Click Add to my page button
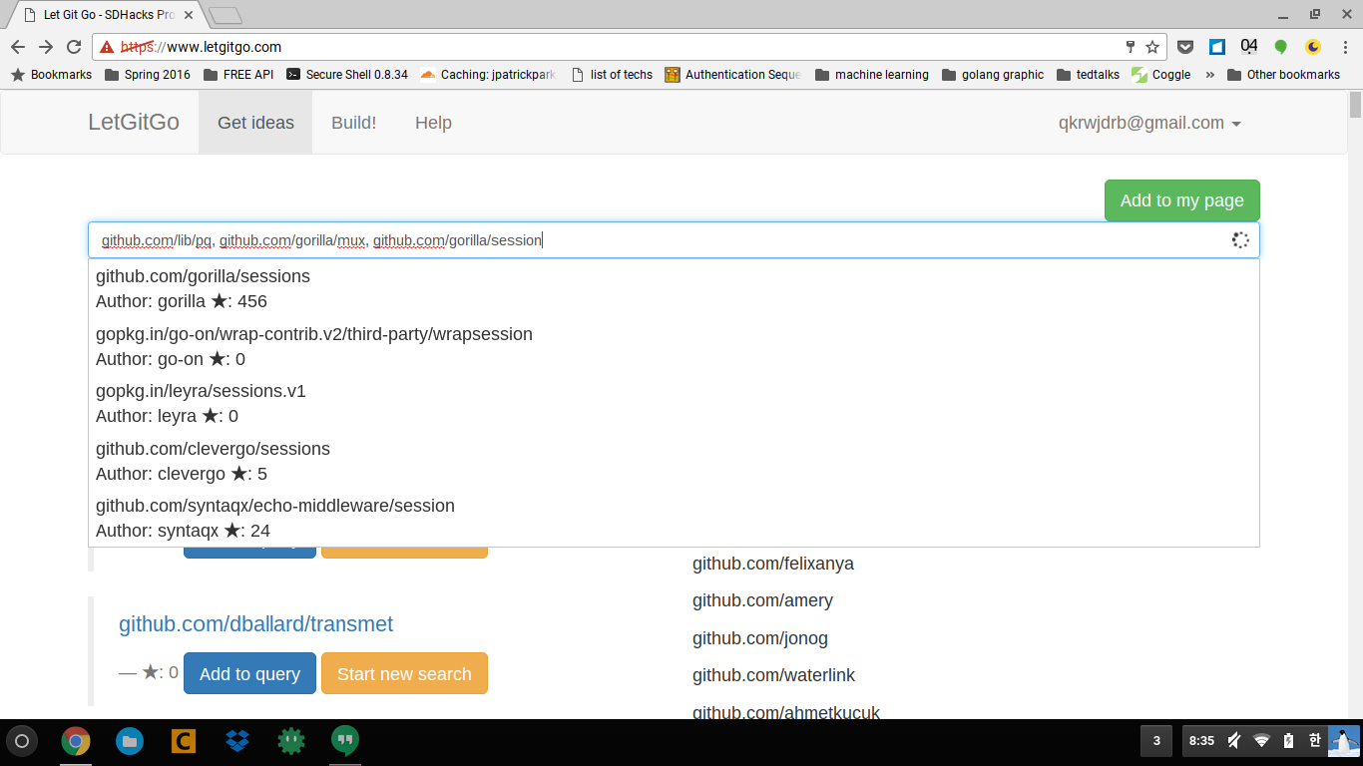The width and height of the screenshot is (1363, 766). coord(1181,200)
